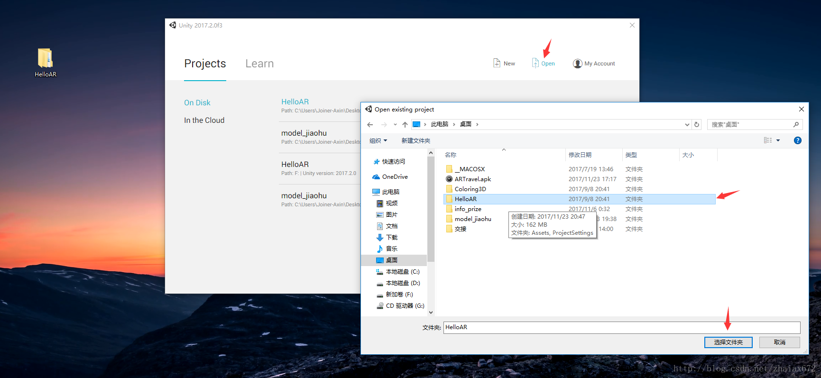Open the help question mark icon

(x=798, y=140)
